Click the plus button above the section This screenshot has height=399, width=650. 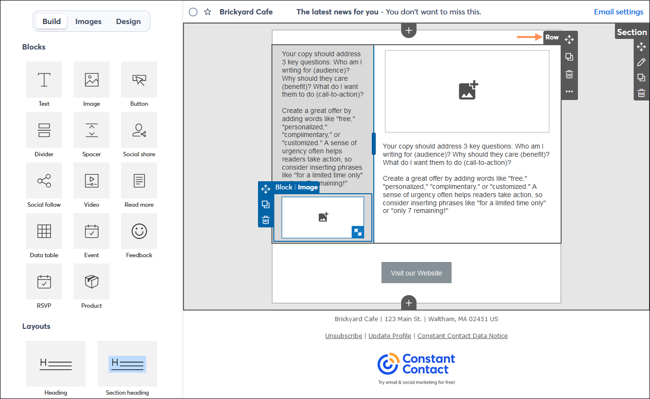tap(409, 30)
